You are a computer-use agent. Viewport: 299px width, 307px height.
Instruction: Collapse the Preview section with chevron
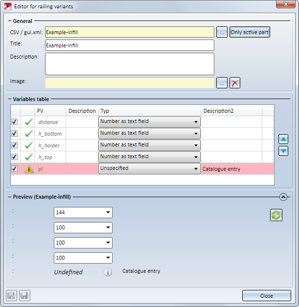click(x=283, y=197)
